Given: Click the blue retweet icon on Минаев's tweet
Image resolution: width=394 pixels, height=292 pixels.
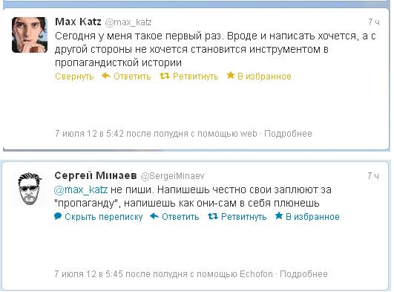Looking at the screenshot, I should [213, 216].
